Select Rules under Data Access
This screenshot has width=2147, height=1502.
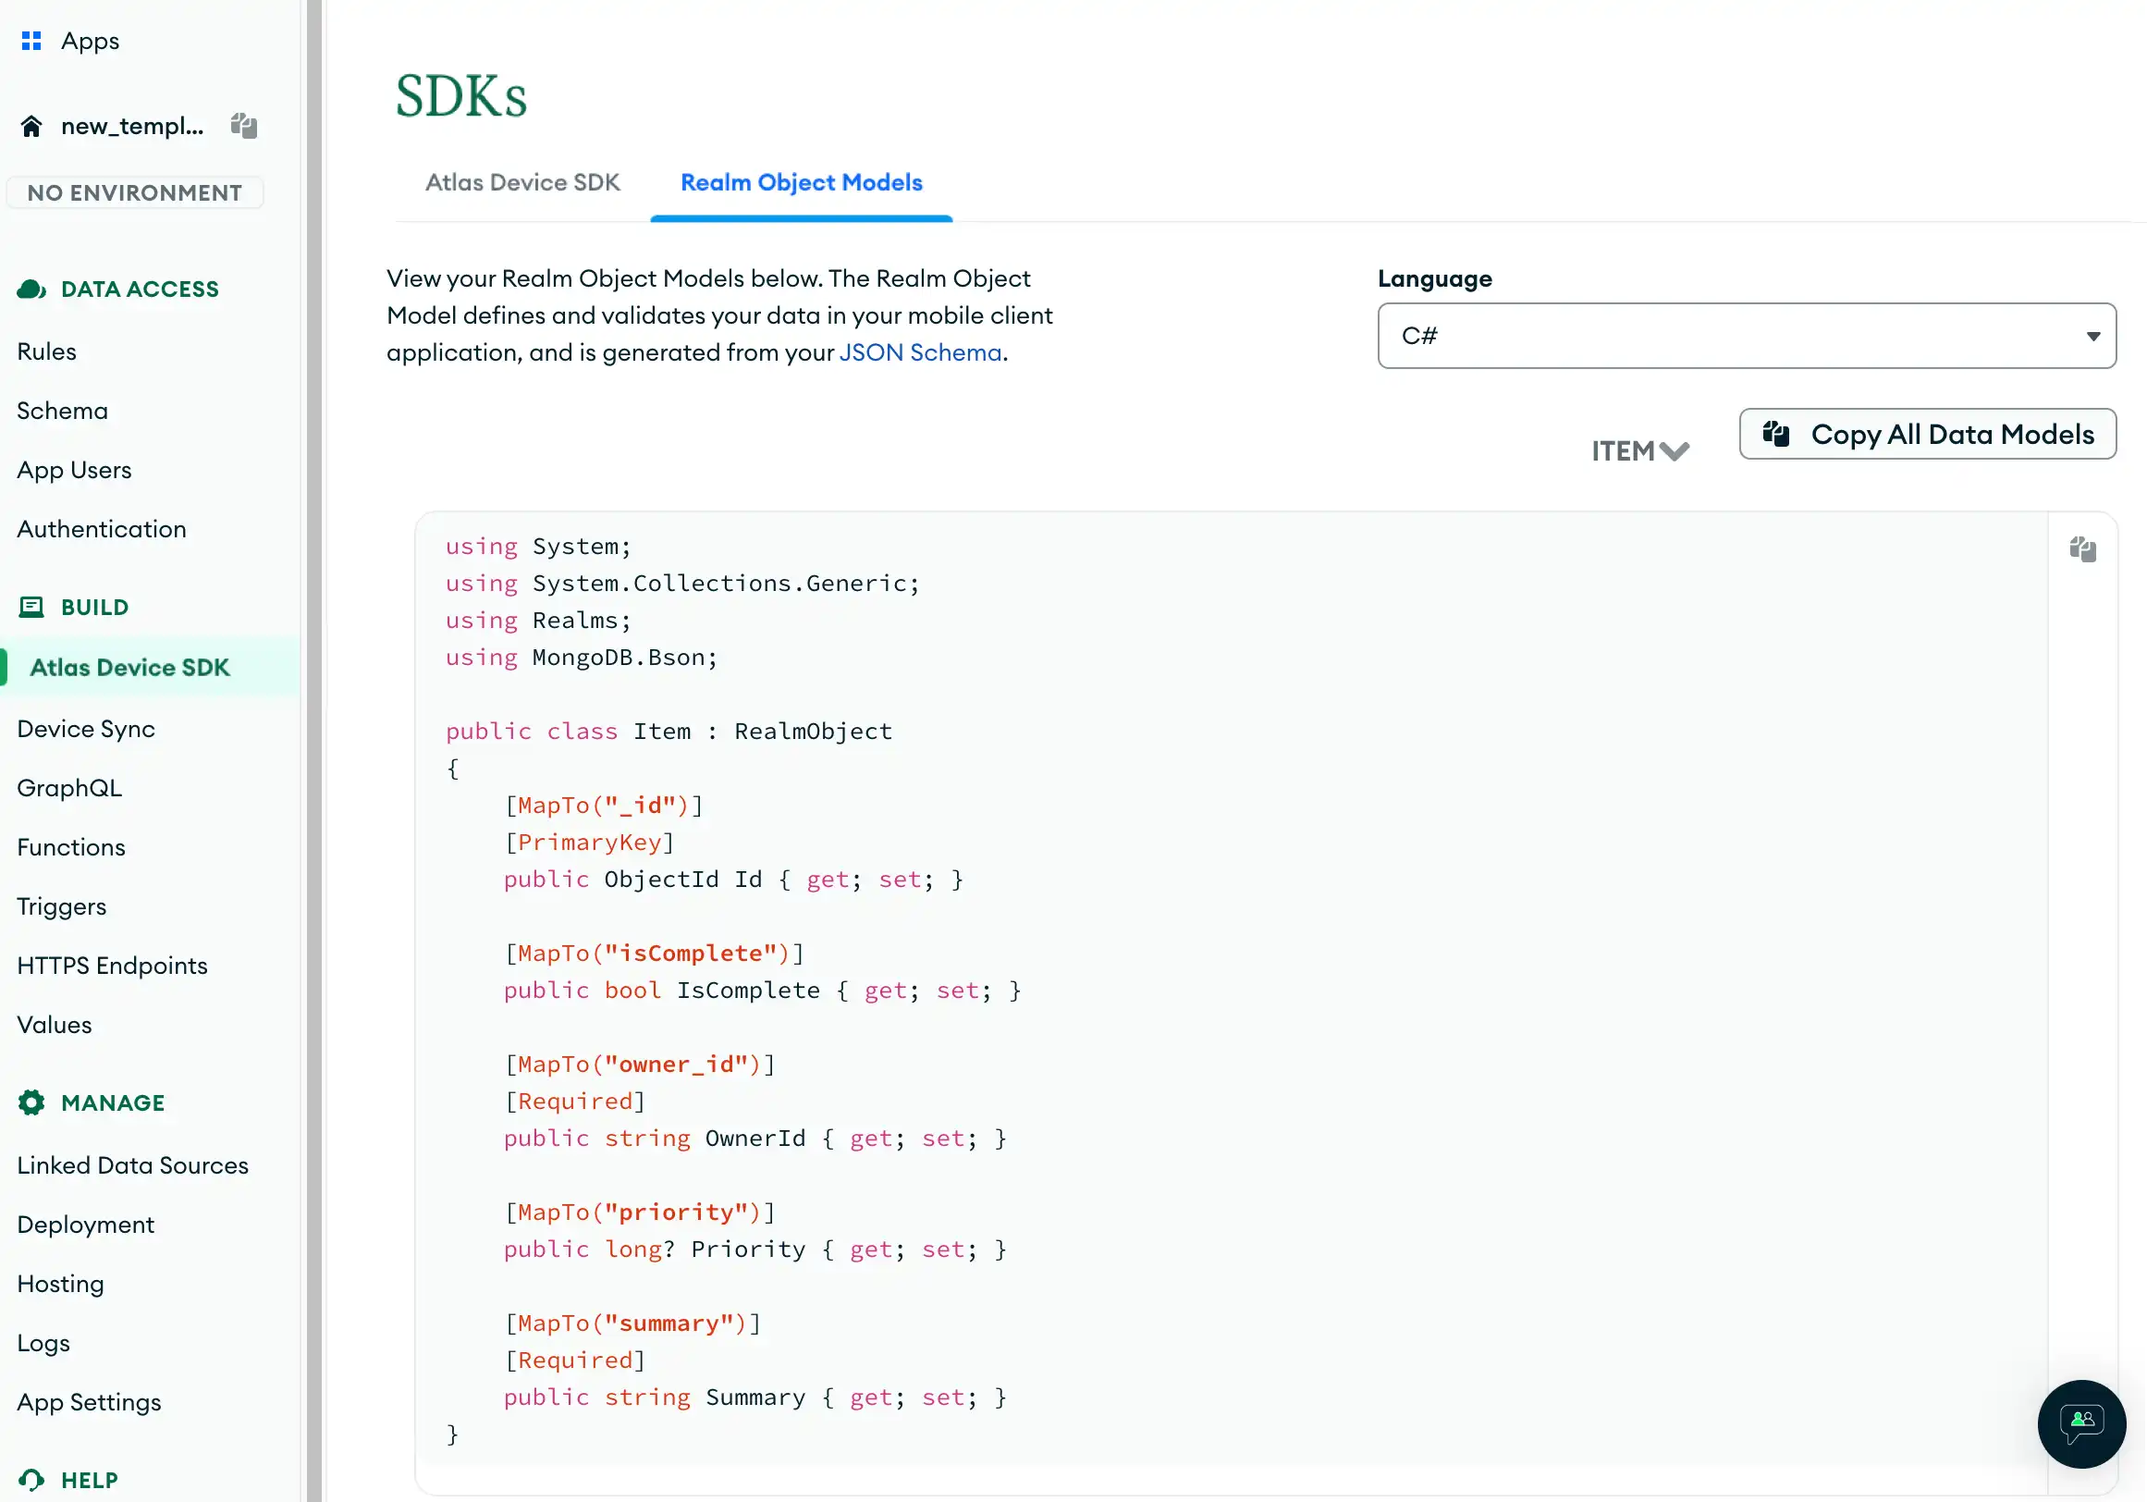pyautogui.click(x=45, y=350)
